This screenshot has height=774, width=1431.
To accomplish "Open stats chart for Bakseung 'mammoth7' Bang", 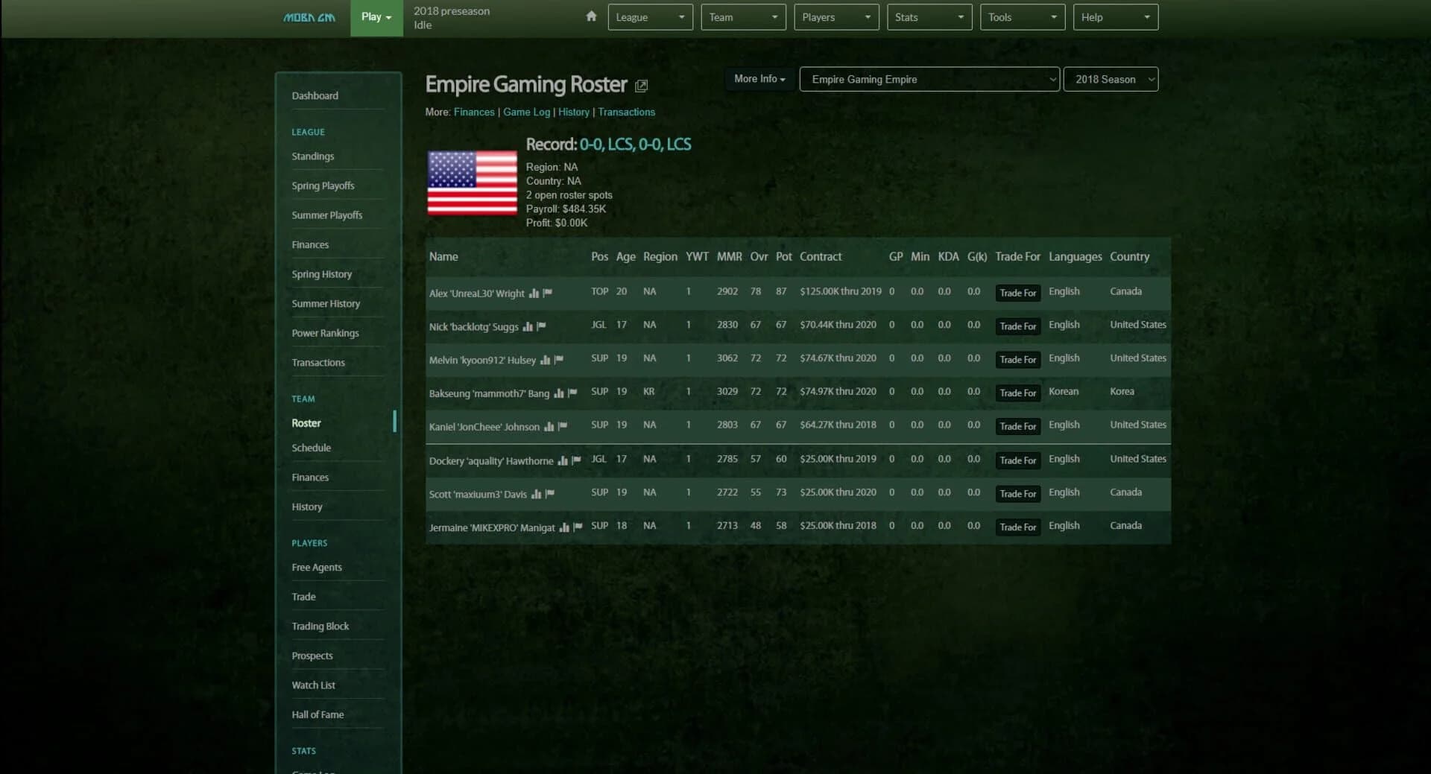I will point(559,394).
